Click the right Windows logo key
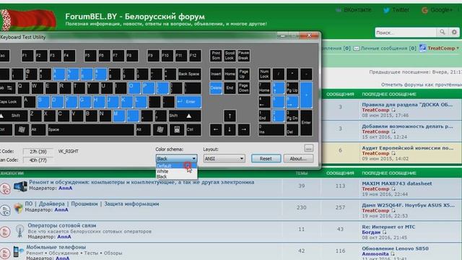This screenshot has height=260, width=462. [160, 130]
